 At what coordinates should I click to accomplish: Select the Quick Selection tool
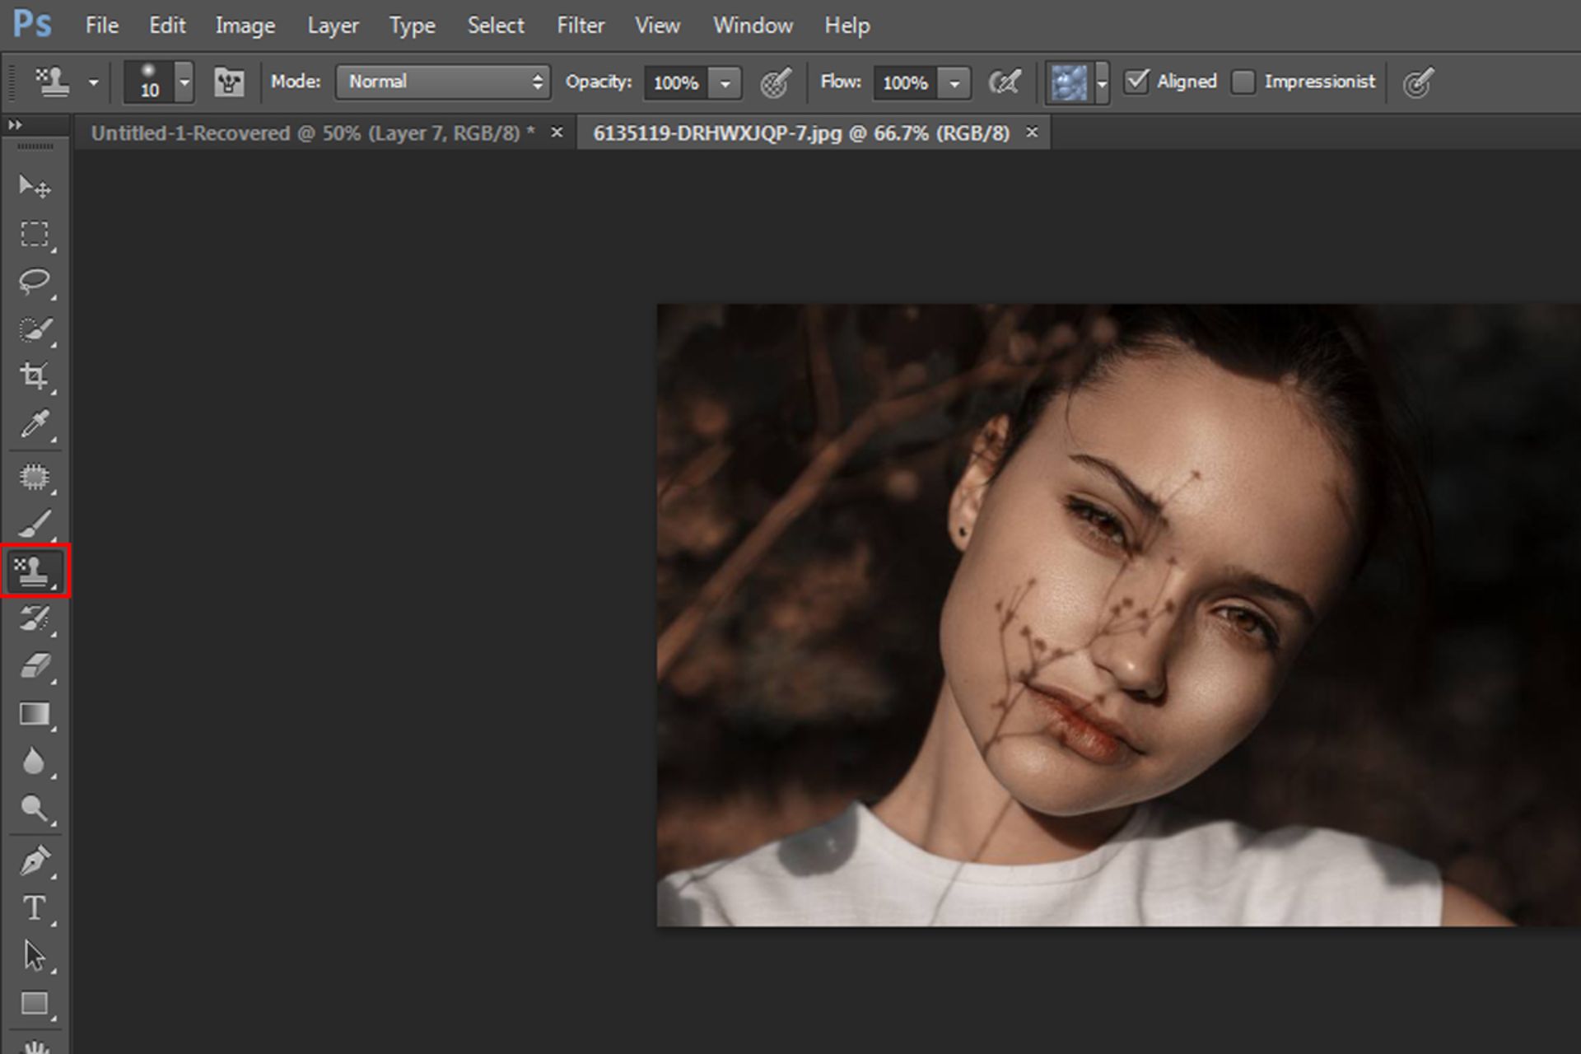35,329
